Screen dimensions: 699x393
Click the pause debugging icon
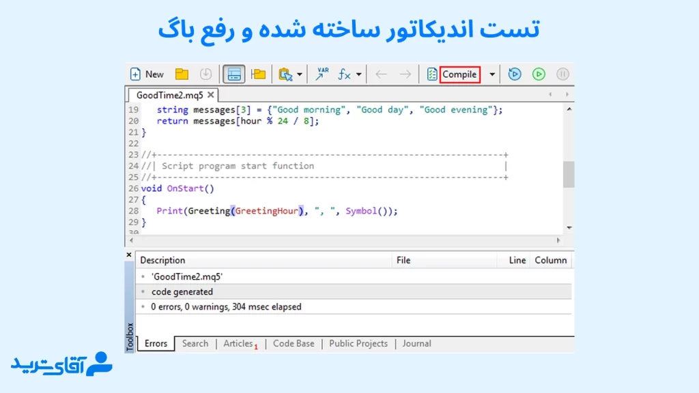[562, 74]
